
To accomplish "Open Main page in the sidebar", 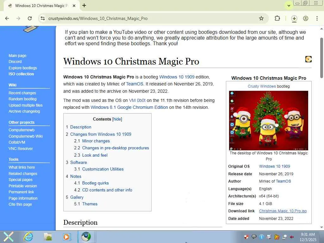I will [x=17, y=56].
